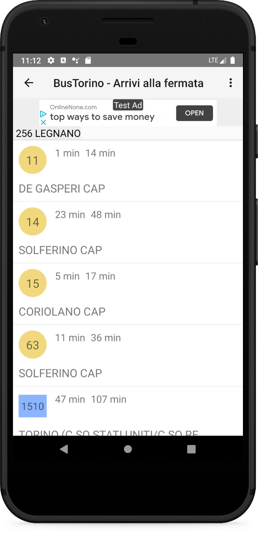Tap the settings gear in status bar
This screenshot has height=533, width=258.
coord(51,60)
